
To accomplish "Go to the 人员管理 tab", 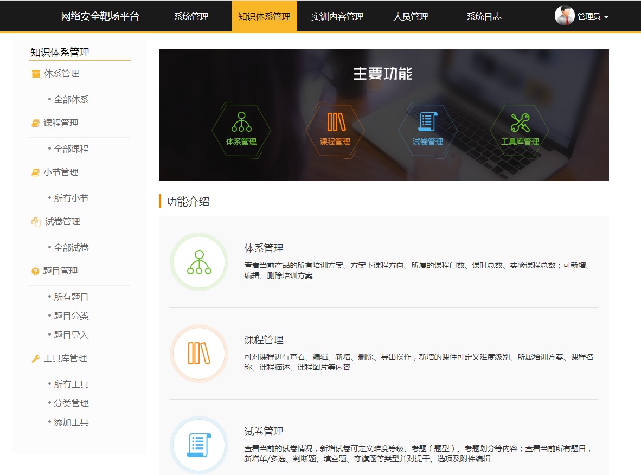I will [411, 16].
